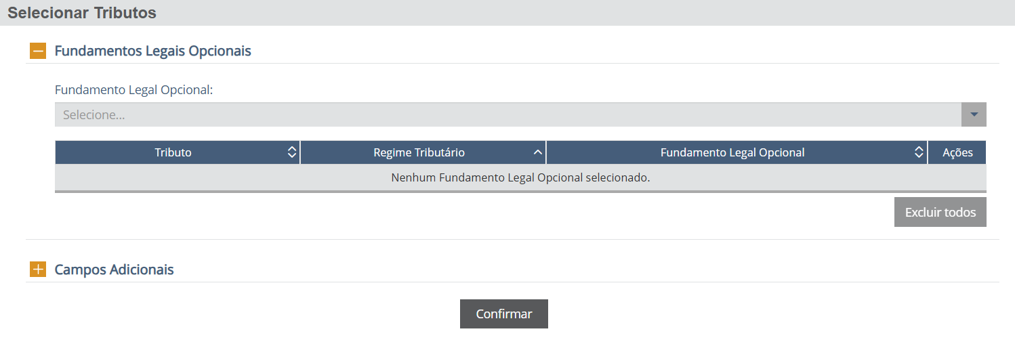Click the Fundamentos Legais Opcionais section title

[152, 51]
